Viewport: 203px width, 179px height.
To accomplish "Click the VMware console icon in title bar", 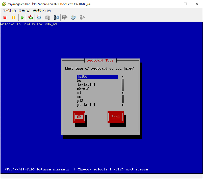I will pos(4,4).
